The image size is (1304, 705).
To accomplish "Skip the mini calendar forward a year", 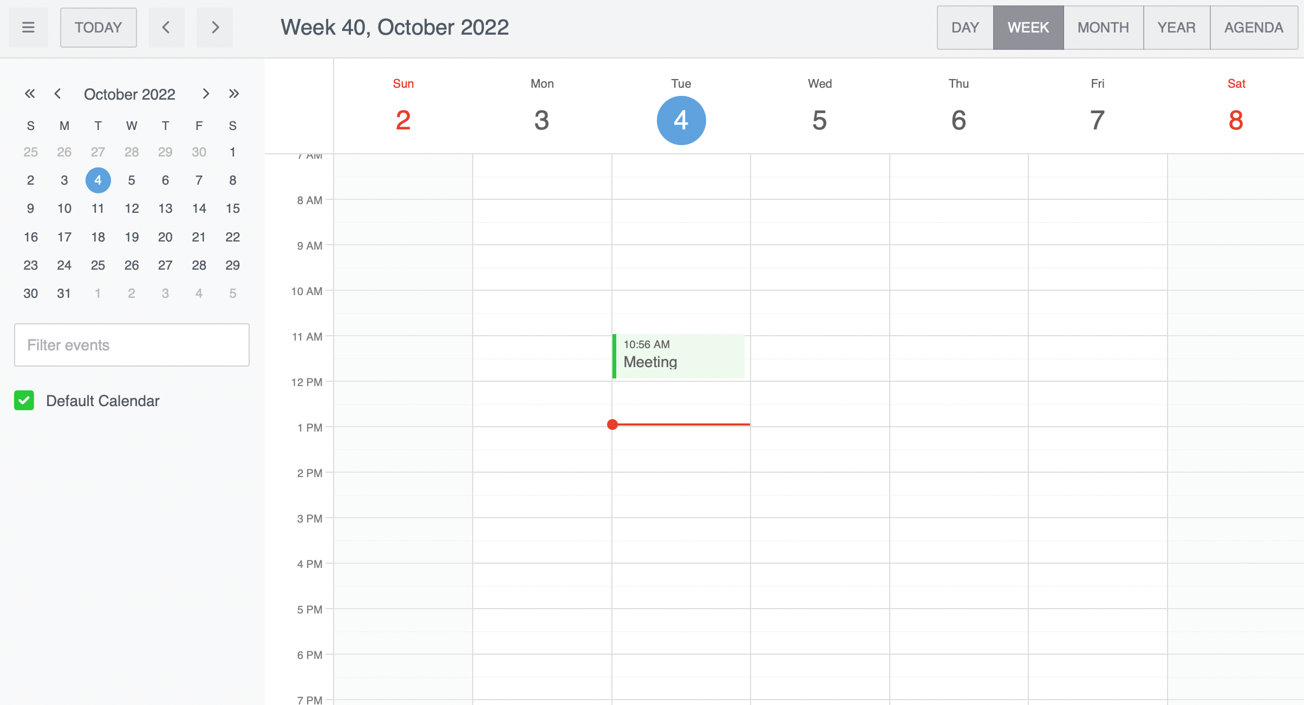I will [234, 93].
